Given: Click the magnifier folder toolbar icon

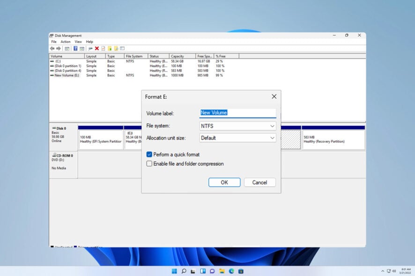Looking at the screenshot, I should [116, 48].
